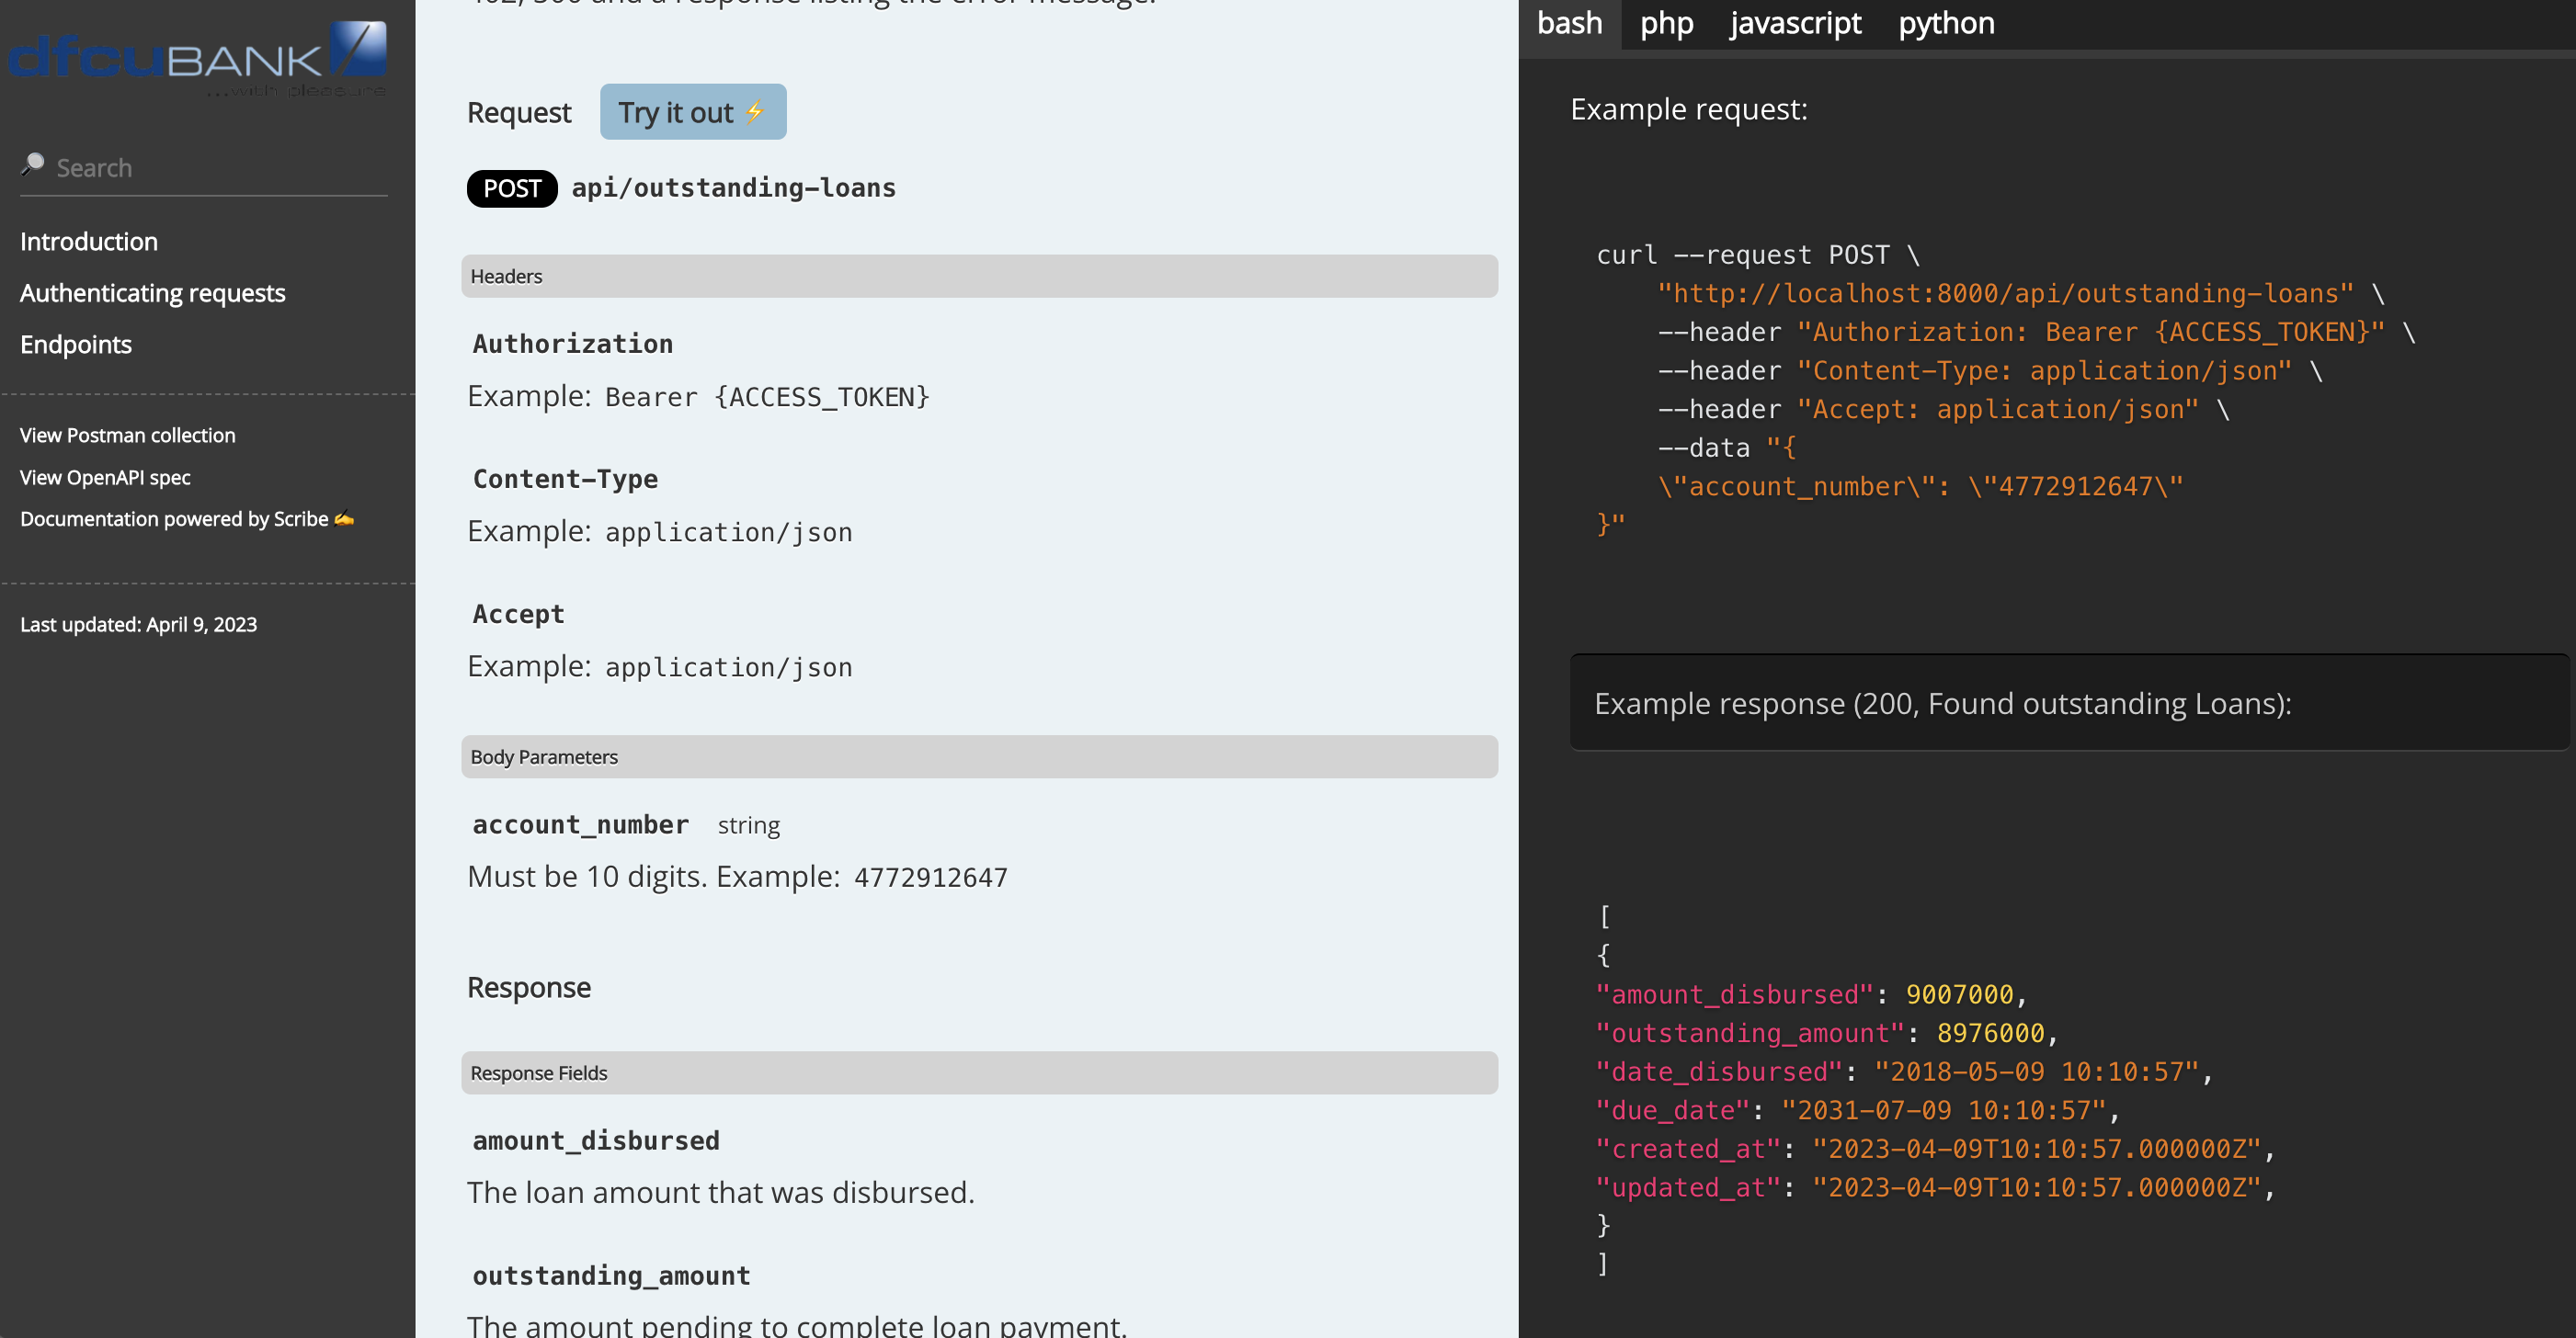Click the dfcu Bank logo
2576x1338 pixels.
(198, 58)
